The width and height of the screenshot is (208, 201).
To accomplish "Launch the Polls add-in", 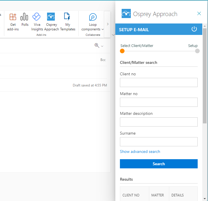I will pos(25,20).
